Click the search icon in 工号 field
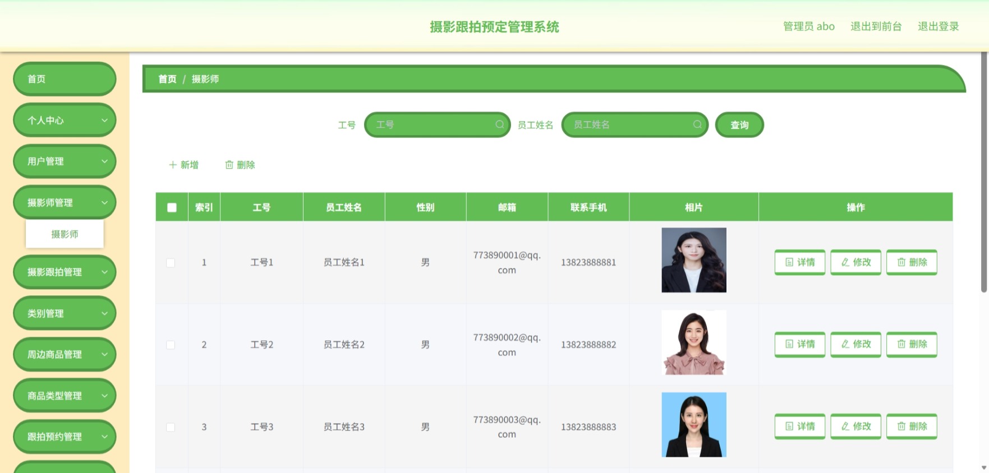Image resolution: width=989 pixels, height=473 pixels. coord(499,124)
